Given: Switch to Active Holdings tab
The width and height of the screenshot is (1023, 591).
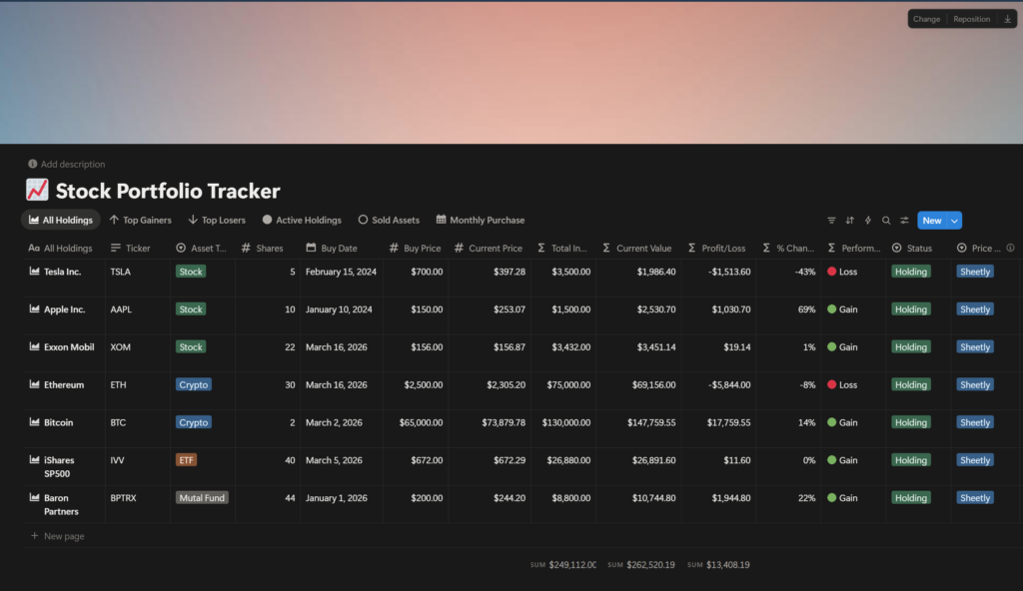Looking at the screenshot, I should point(302,220).
